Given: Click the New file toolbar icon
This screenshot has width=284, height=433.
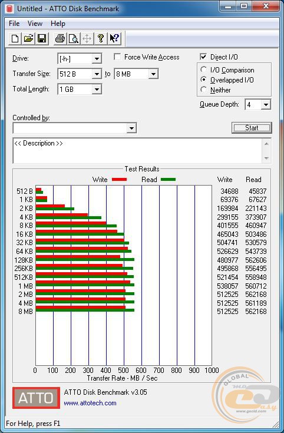Looking at the screenshot, I should click(x=15, y=38).
